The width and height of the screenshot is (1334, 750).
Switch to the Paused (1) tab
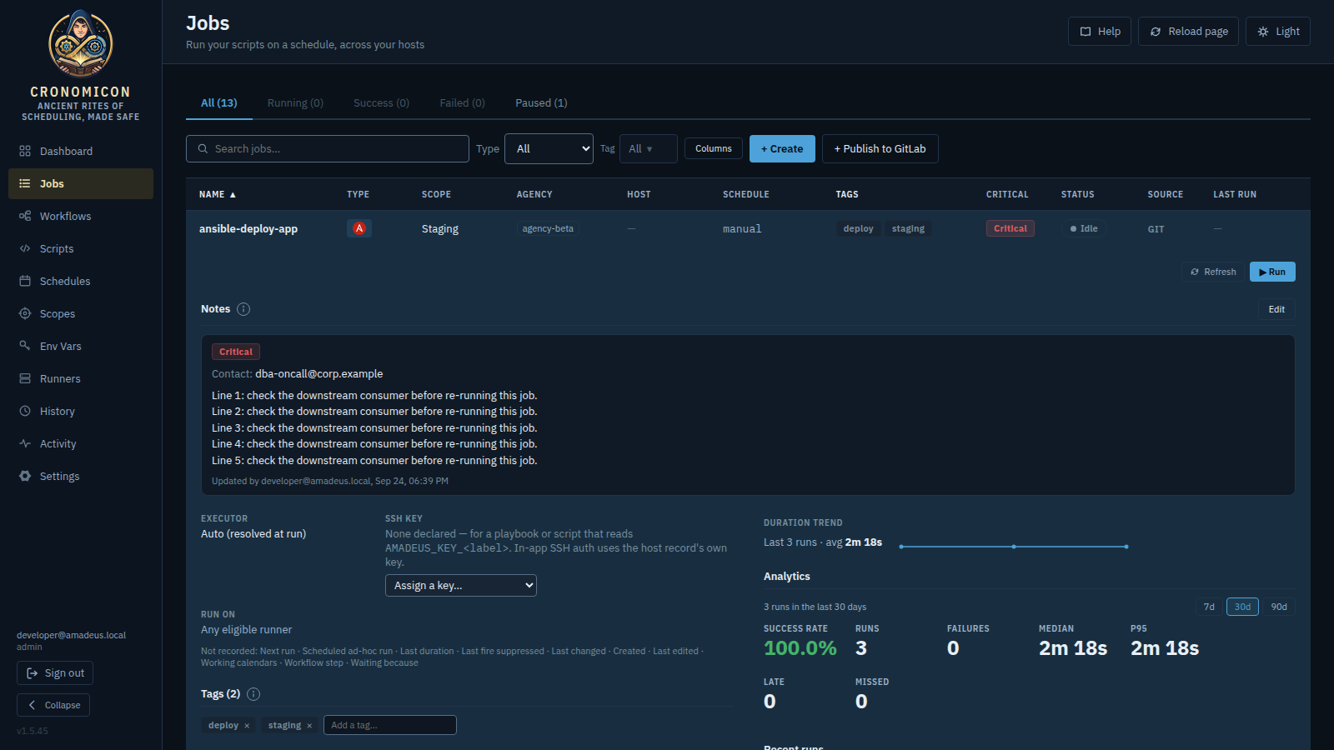point(541,103)
